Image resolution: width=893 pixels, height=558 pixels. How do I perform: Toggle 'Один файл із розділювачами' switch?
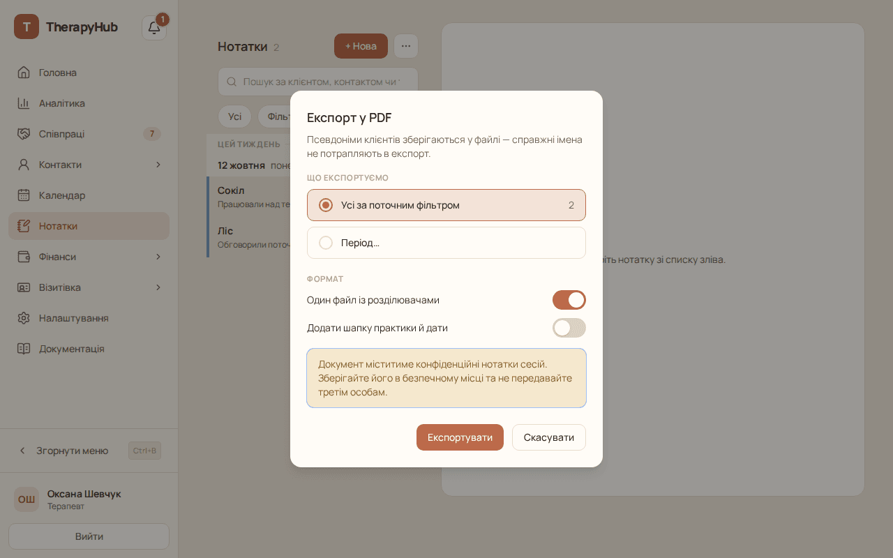tap(569, 300)
